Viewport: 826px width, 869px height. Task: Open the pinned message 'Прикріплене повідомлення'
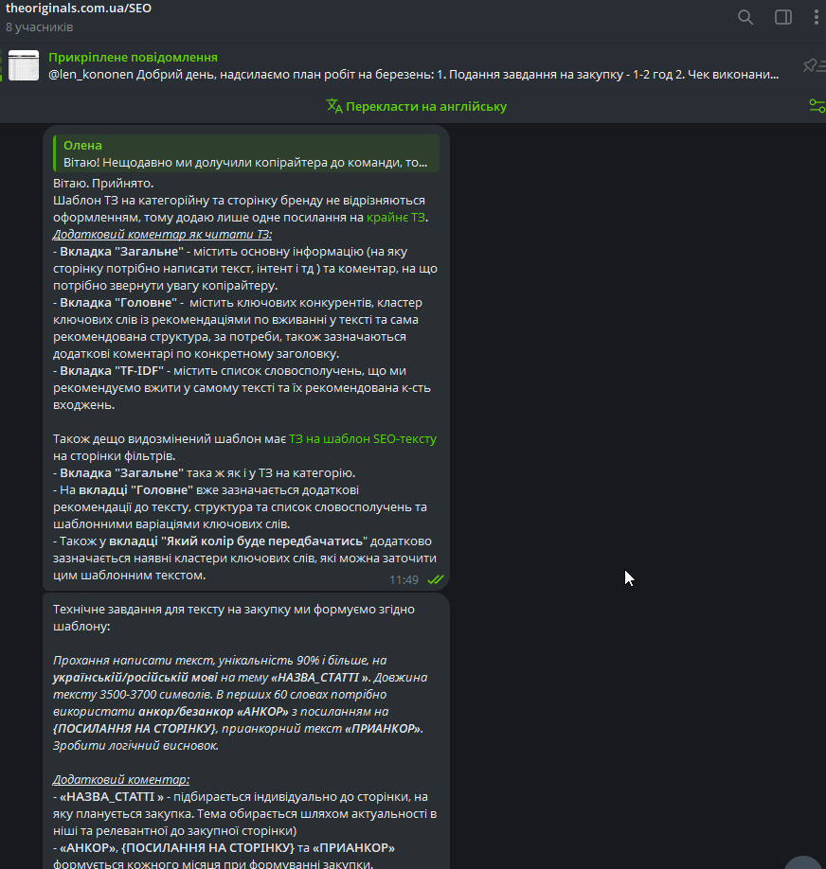(413, 66)
